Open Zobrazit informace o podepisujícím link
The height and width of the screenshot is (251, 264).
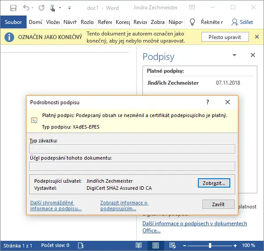click(x=124, y=206)
